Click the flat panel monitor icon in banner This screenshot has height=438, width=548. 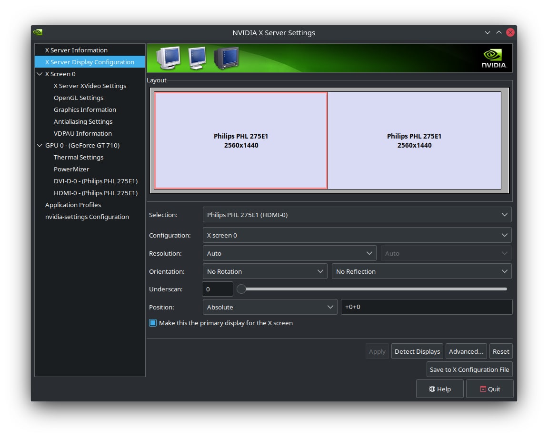click(197, 58)
